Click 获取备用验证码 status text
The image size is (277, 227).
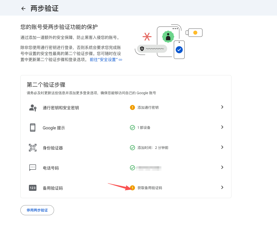point(150,188)
